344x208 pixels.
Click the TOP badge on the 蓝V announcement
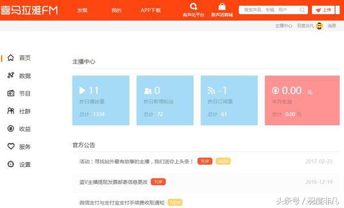(158, 182)
